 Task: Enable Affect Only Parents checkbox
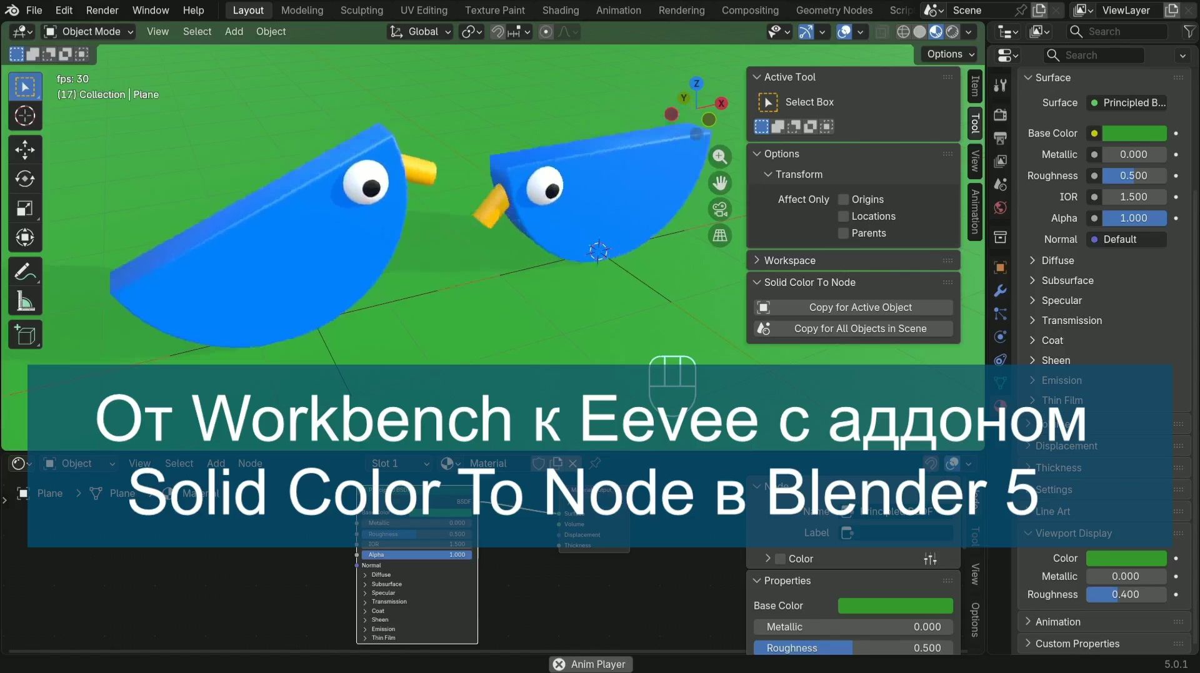point(844,233)
